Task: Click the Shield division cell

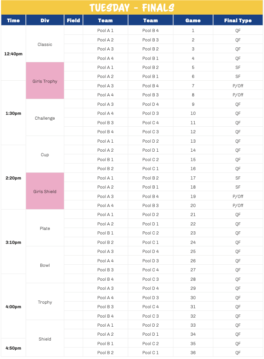Action: [x=45, y=338]
